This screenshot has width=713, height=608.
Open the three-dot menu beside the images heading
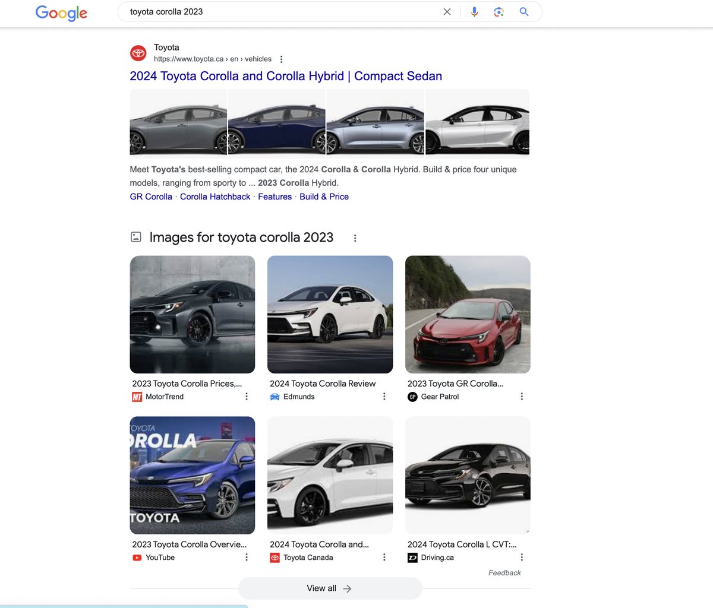click(x=355, y=237)
